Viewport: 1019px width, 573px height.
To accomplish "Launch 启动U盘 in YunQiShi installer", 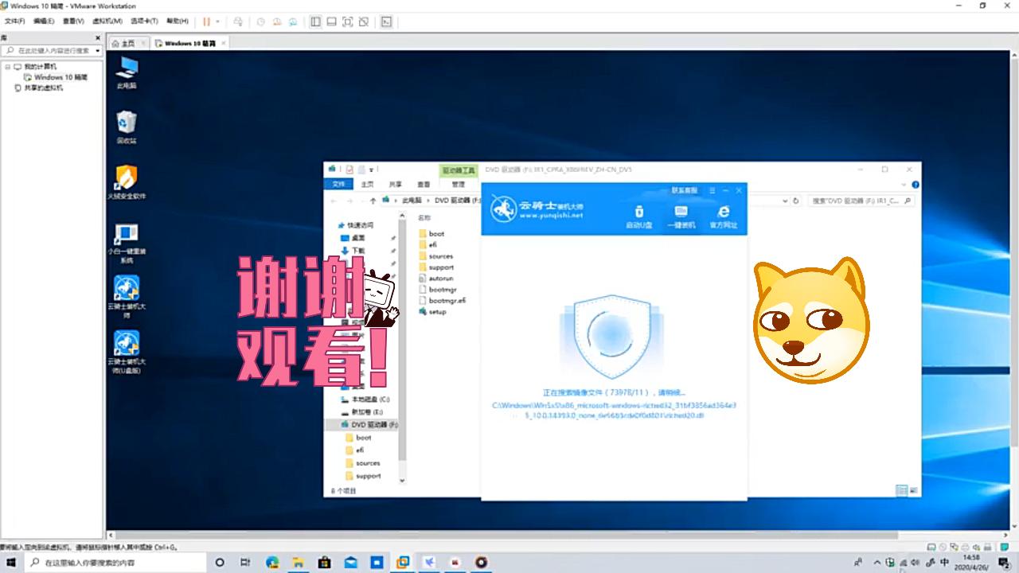I will coord(638,216).
